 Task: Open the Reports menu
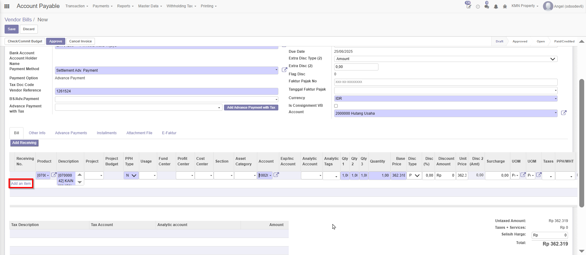pos(125,6)
